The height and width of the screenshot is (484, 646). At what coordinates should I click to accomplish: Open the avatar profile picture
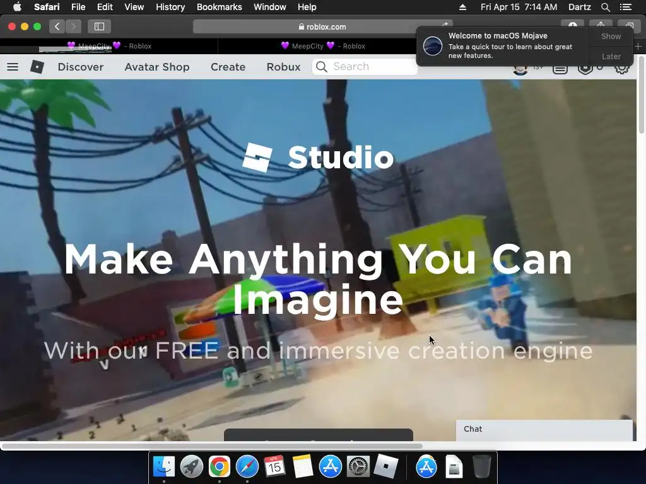tap(520, 69)
